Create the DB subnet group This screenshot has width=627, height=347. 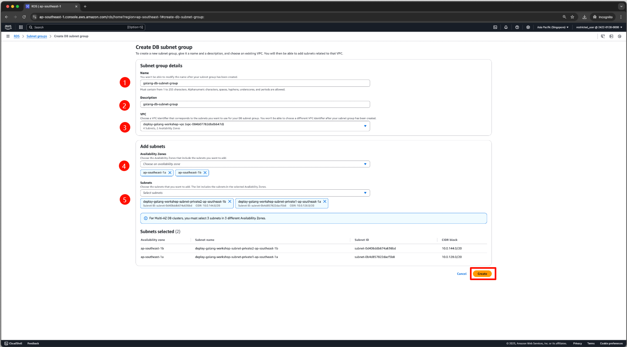482,274
